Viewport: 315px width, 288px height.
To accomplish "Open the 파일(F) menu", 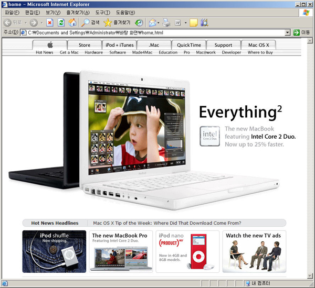I will [x=12, y=13].
